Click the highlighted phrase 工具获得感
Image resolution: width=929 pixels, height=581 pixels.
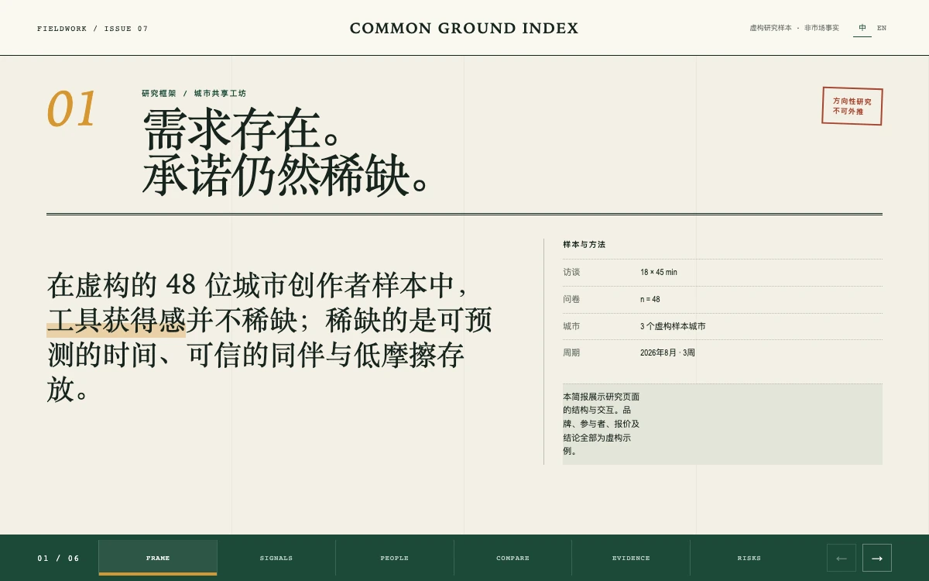pyautogui.click(x=116, y=320)
